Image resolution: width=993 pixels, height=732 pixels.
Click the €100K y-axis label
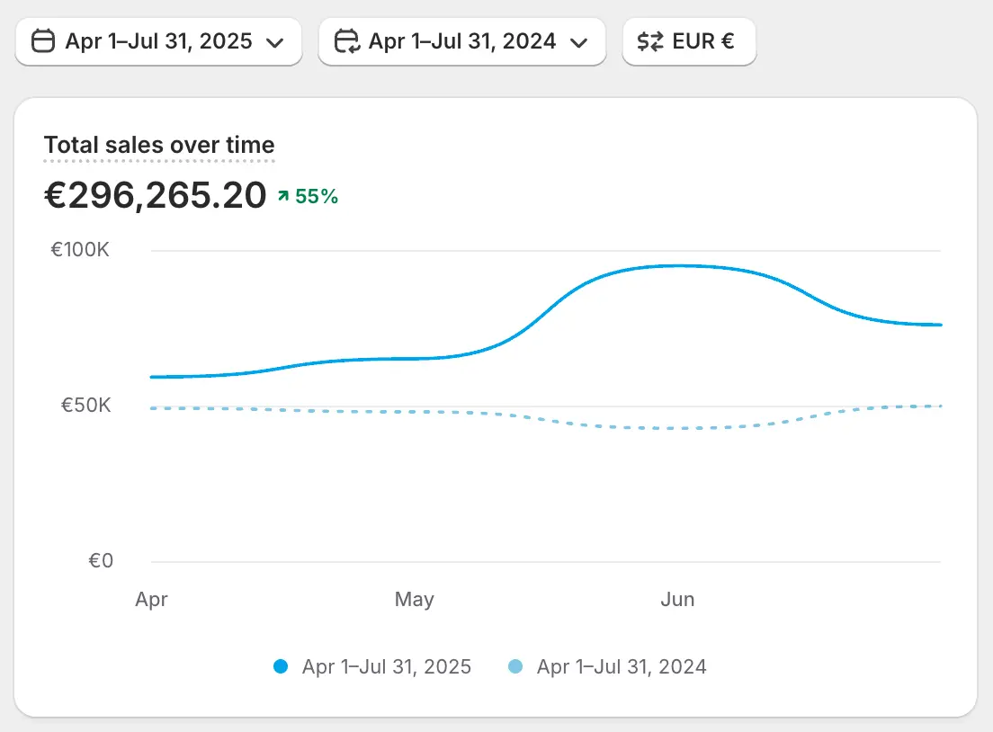point(80,250)
